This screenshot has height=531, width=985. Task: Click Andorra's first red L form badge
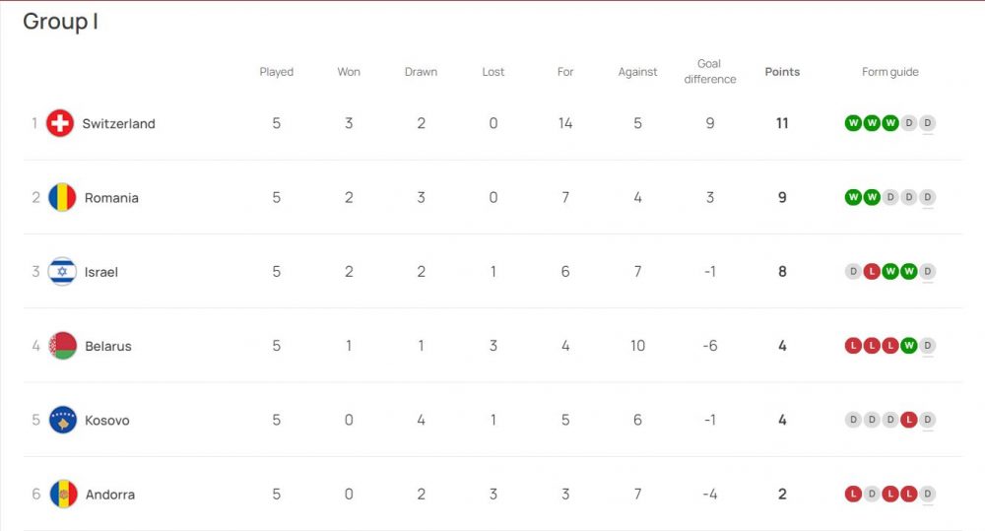pyautogui.click(x=852, y=494)
